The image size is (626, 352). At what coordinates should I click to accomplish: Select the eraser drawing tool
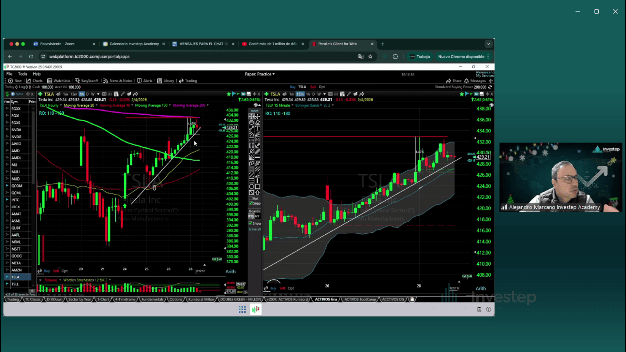pos(258,122)
